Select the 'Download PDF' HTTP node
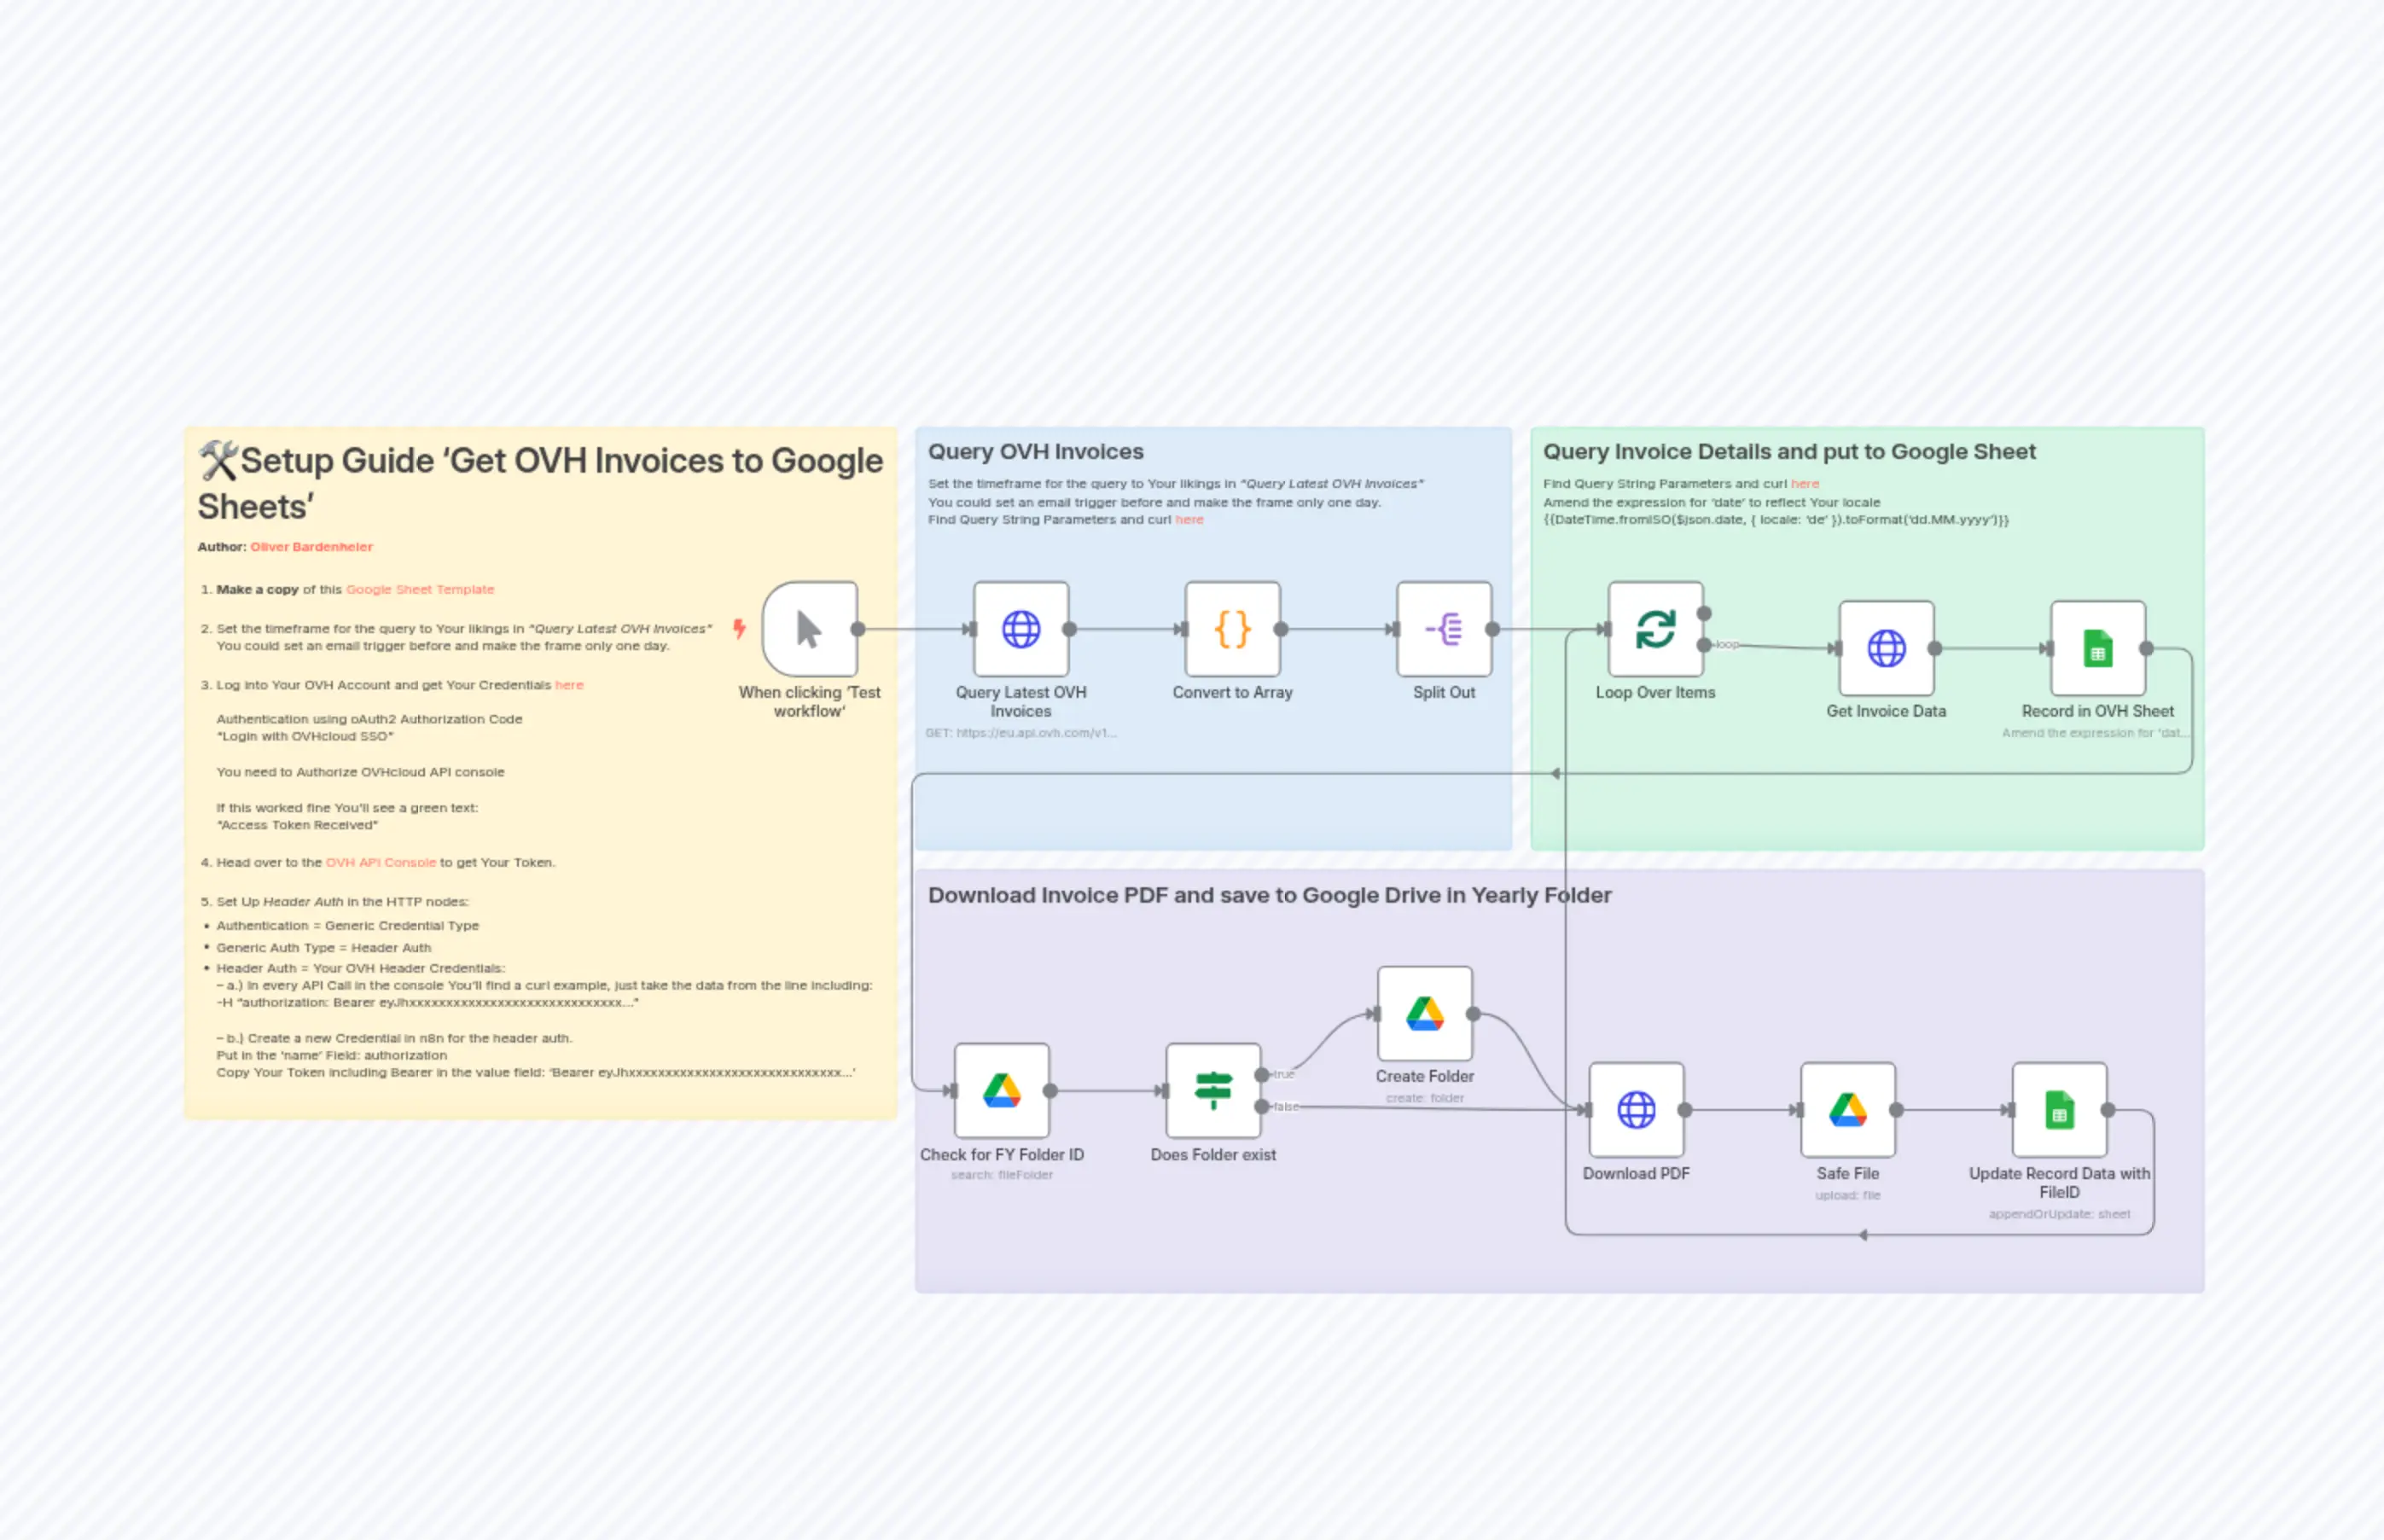 tap(1636, 1110)
